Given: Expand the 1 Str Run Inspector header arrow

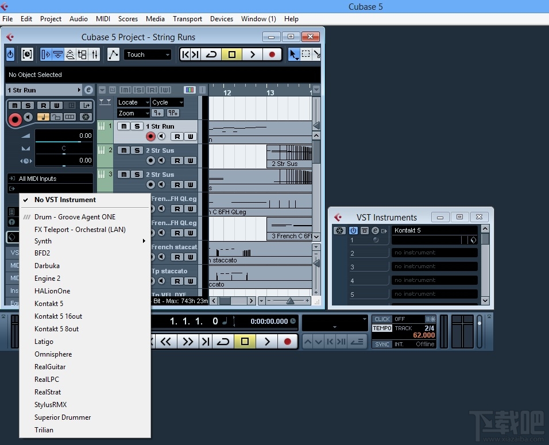Looking at the screenshot, I should tap(79, 90).
